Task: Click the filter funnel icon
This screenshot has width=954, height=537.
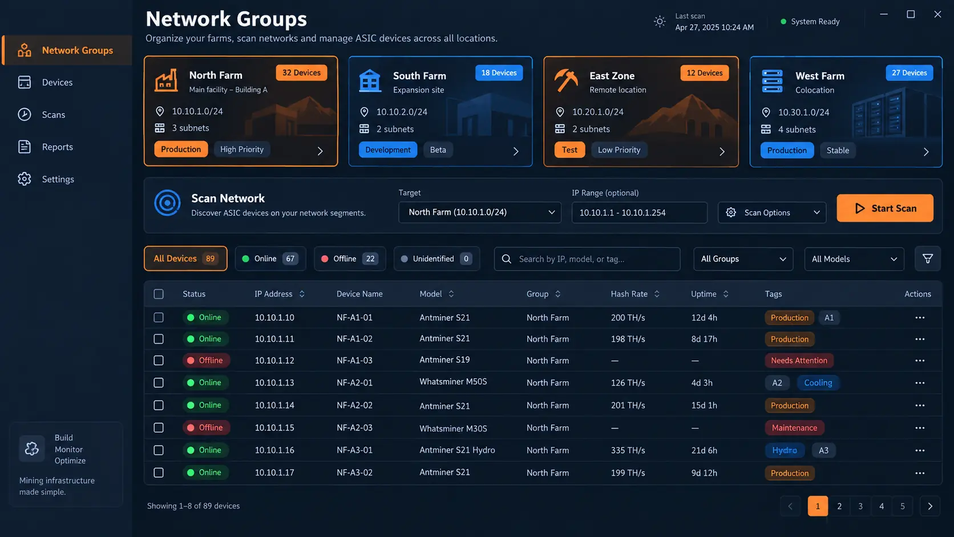Action: coord(928,259)
